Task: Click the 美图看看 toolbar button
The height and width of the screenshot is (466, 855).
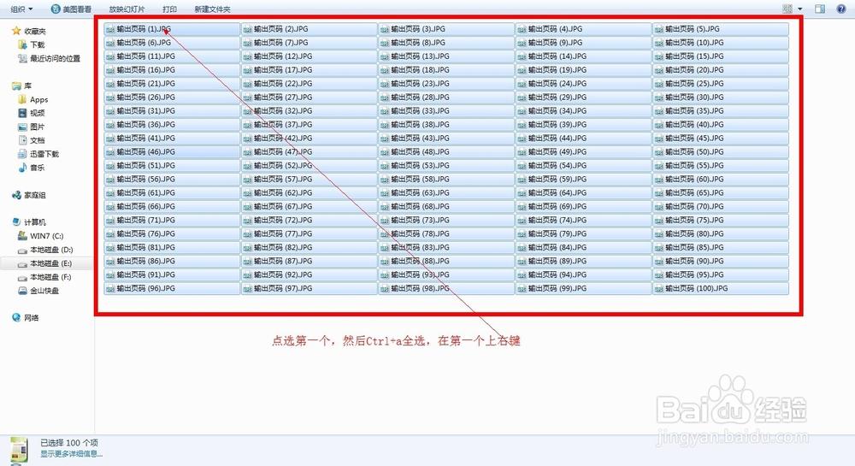Action: (x=72, y=9)
